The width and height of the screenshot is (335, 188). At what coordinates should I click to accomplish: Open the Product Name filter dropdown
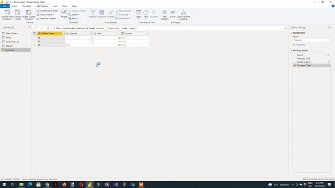[x=63, y=33]
